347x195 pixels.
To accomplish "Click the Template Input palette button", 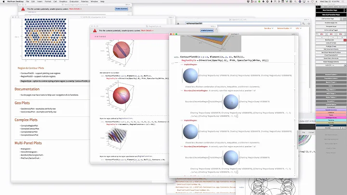I will [331, 27].
